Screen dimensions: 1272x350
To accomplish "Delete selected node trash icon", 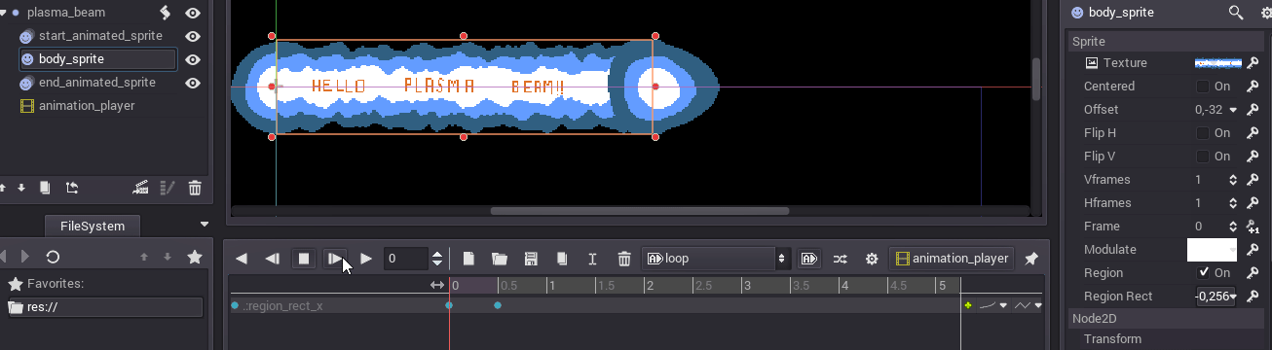I will [x=195, y=188].
